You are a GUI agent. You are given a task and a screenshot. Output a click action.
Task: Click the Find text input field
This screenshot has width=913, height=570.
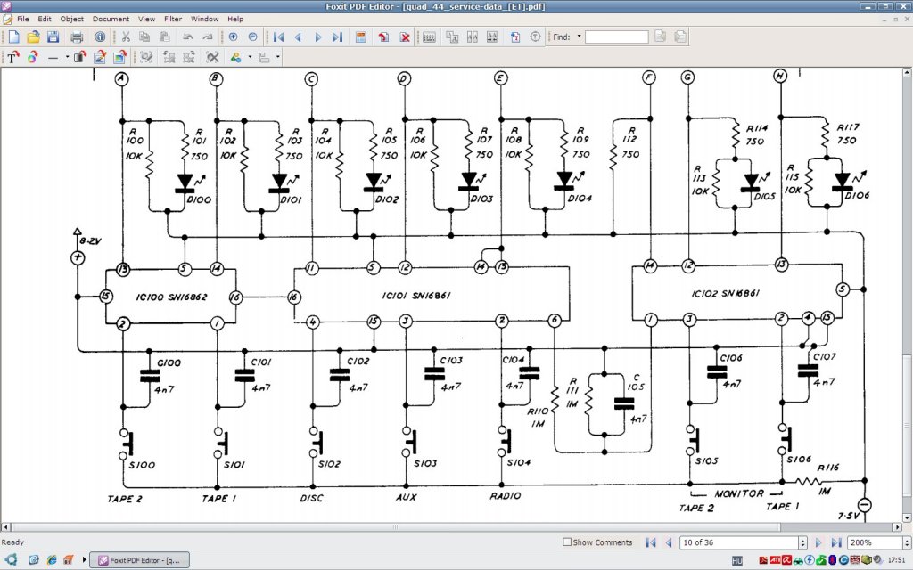tap(617, 37)
